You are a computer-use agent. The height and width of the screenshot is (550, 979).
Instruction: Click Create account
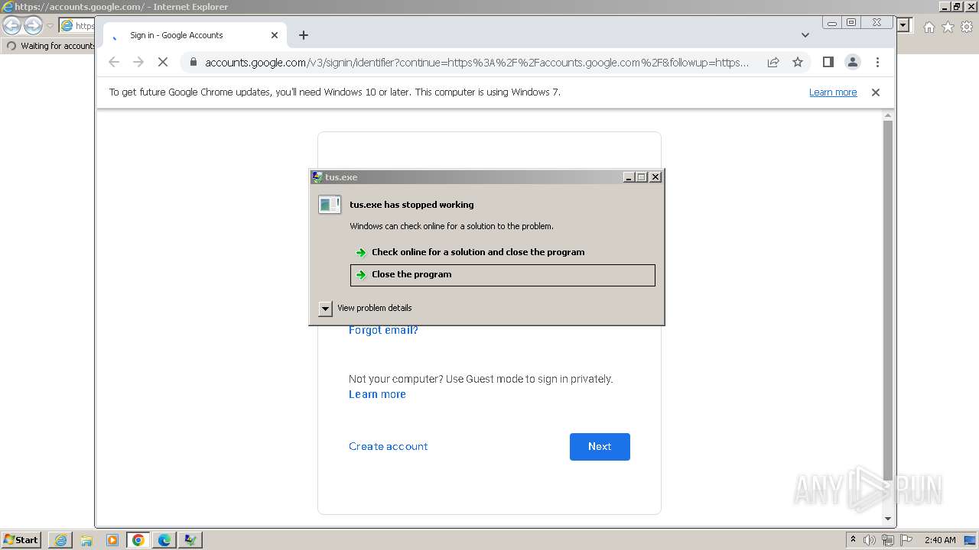(x=388, y=447)
